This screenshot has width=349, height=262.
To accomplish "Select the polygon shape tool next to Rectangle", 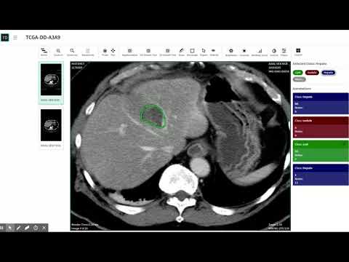I will click(x=204, y=52).
